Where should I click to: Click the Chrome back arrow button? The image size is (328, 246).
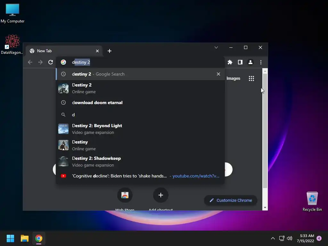tap(30, 62)
